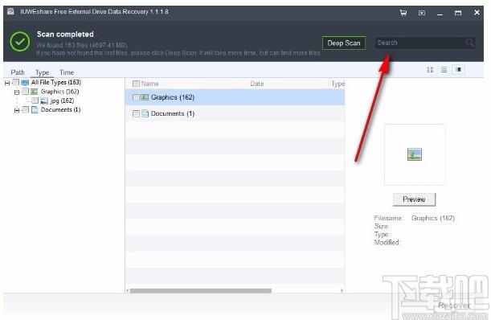
Task: Click the horizontal scrollbar thumb
Action: (x=200, y=291)
